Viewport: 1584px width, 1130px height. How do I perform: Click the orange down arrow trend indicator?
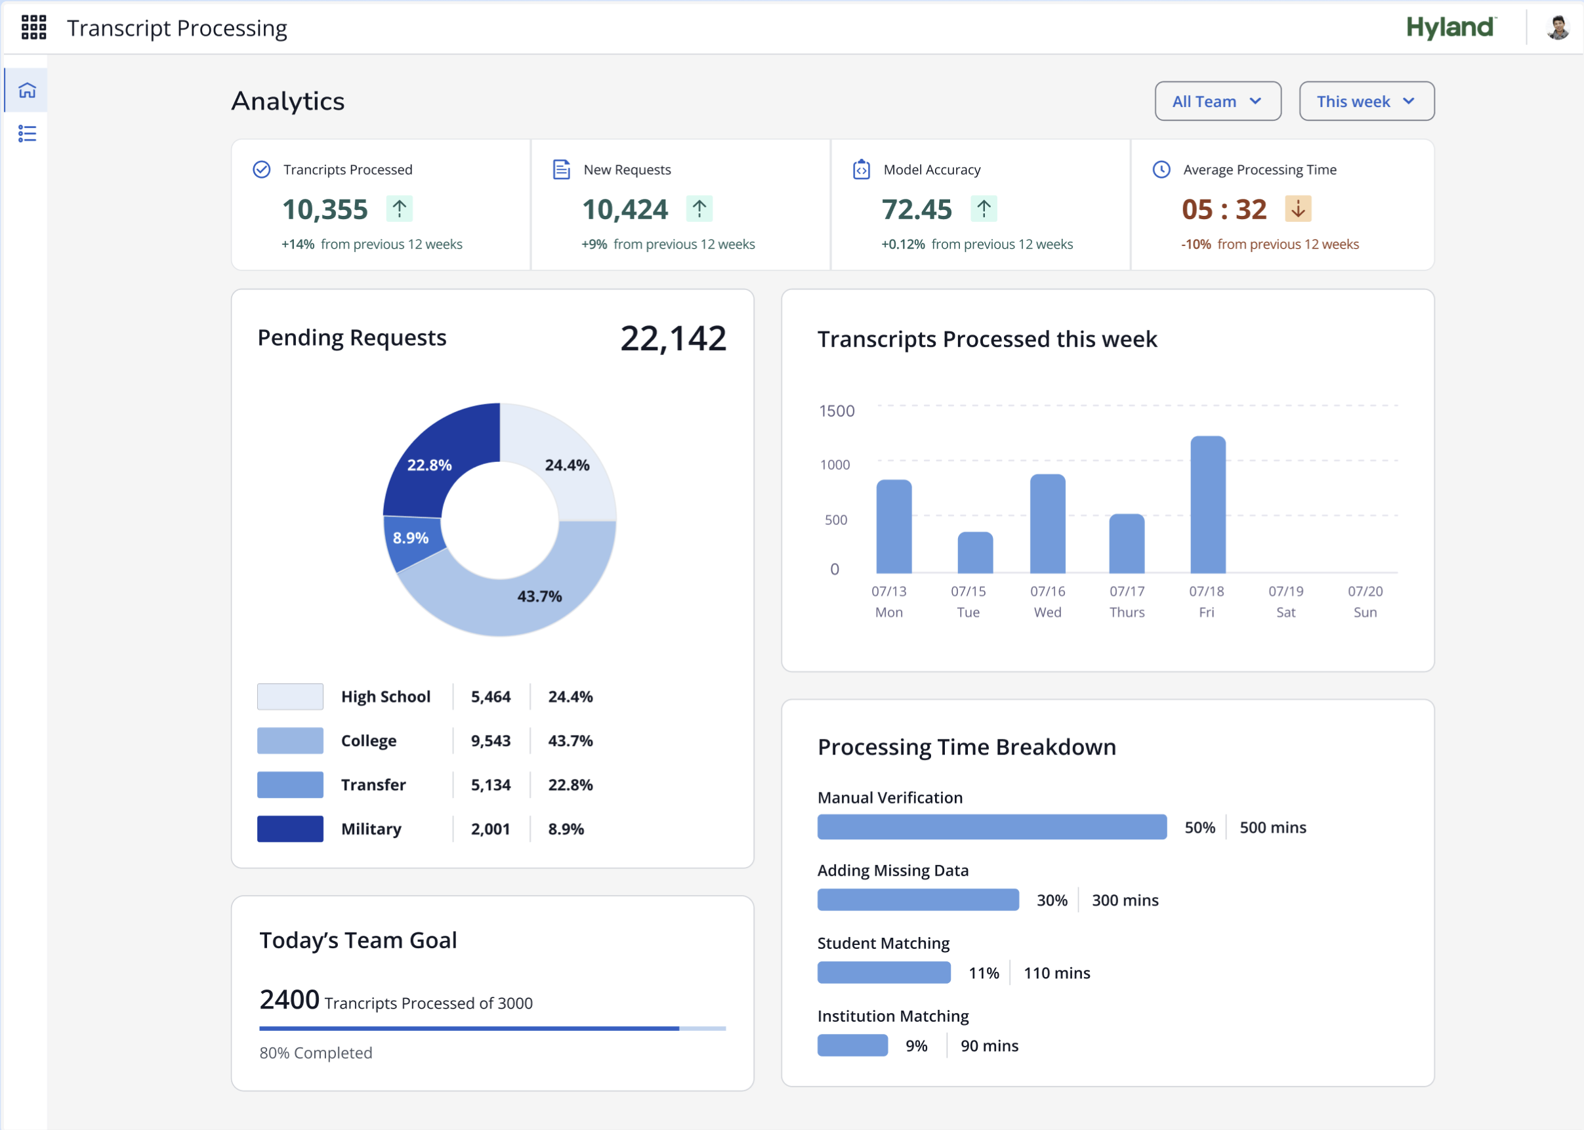pos(1297,209)
